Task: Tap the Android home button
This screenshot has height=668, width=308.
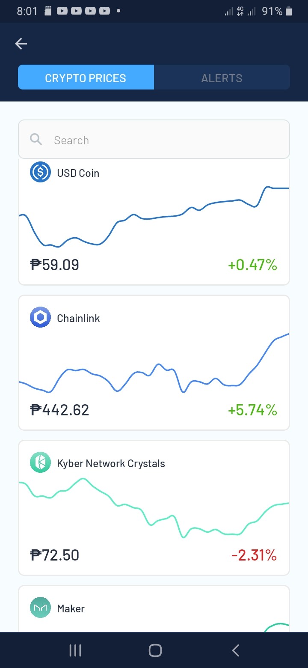Action: click(x=155, y=651)
